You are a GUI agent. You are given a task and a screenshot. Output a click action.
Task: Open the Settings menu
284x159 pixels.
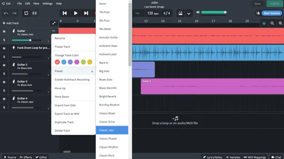pyautogui.click(x=48, y=3)
